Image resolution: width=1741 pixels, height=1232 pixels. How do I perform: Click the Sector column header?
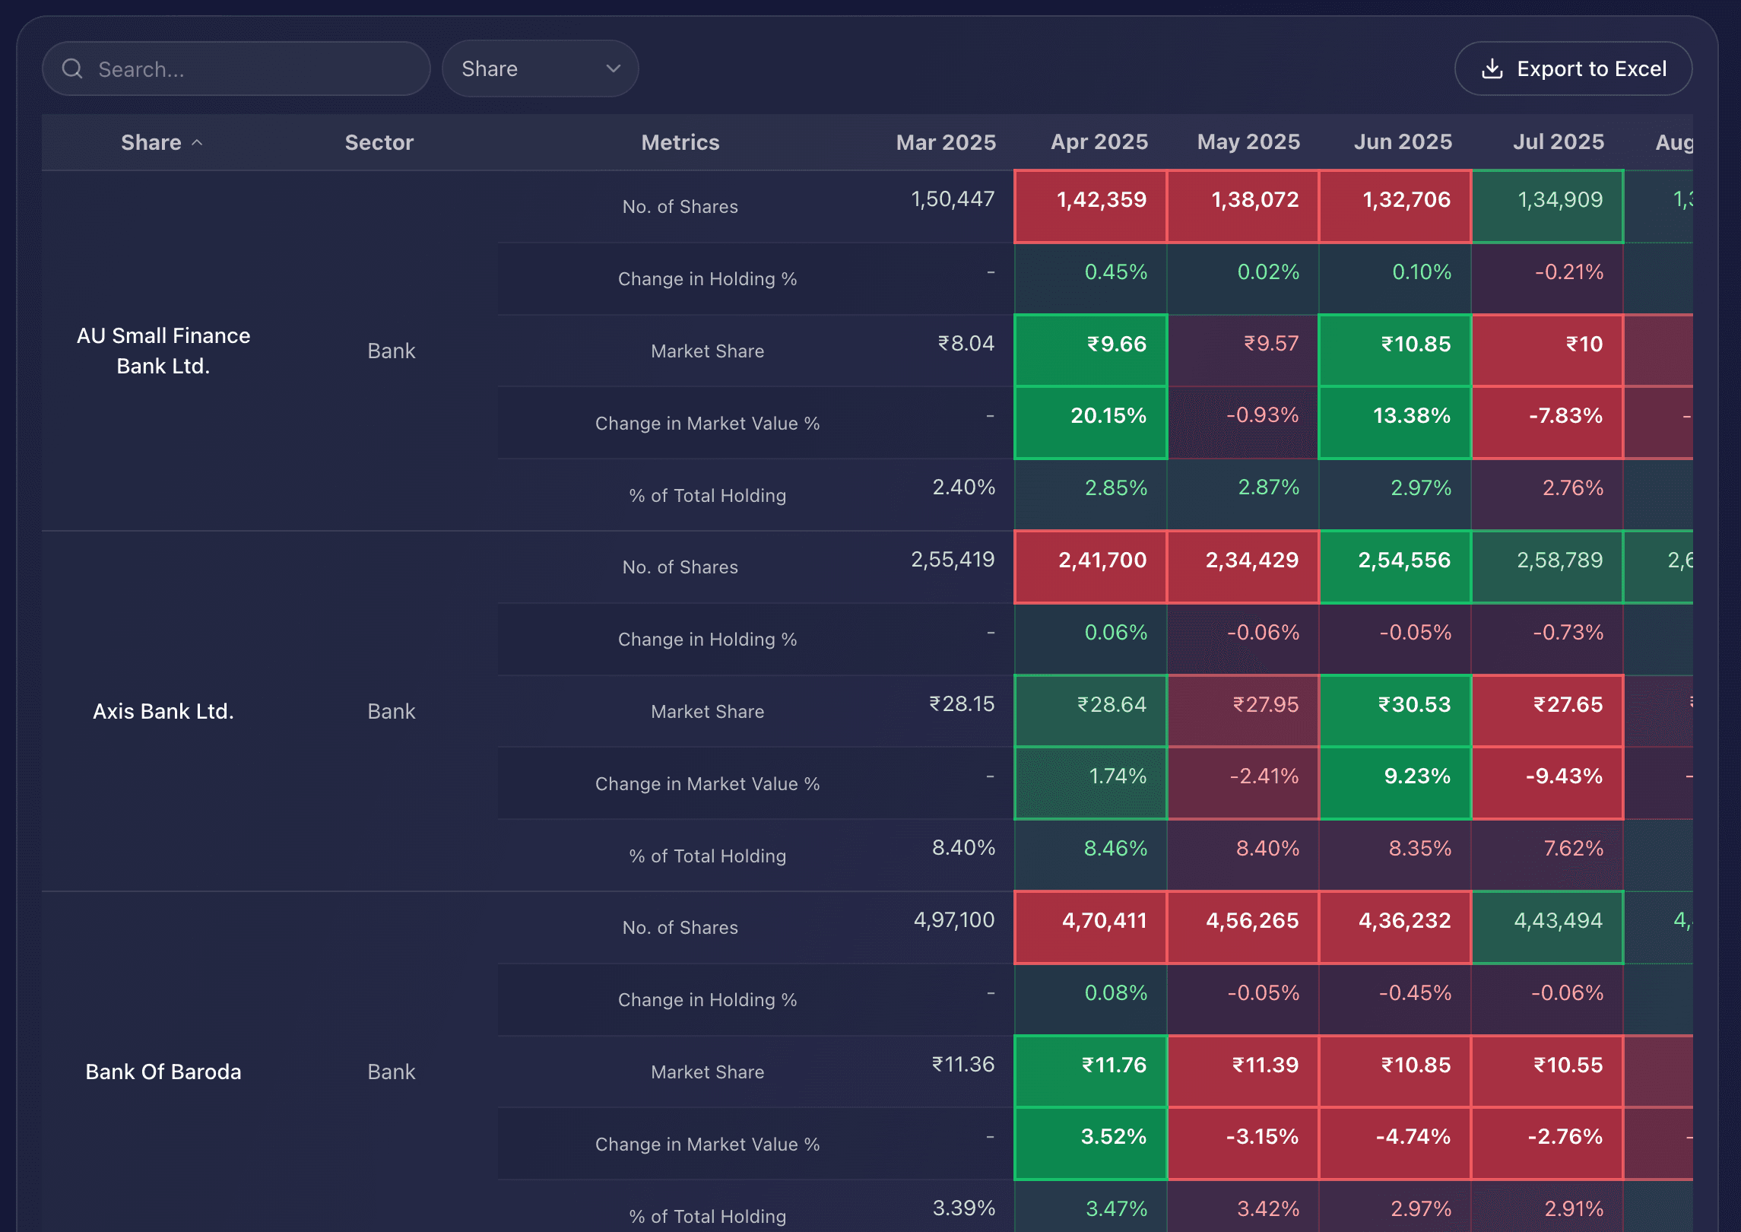pyautogui.click(x=379, y=142)
